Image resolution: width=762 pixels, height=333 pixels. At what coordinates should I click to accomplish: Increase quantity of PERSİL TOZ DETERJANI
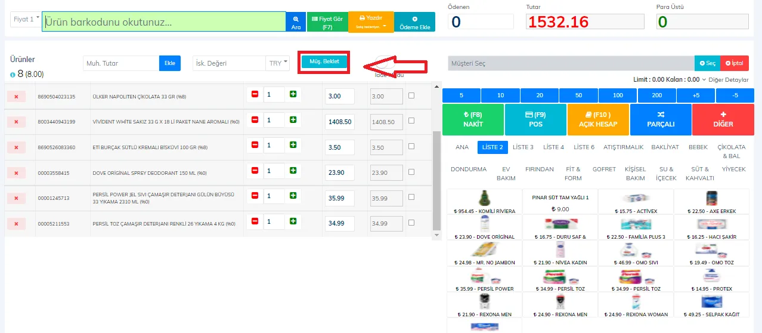coord(293,221)
